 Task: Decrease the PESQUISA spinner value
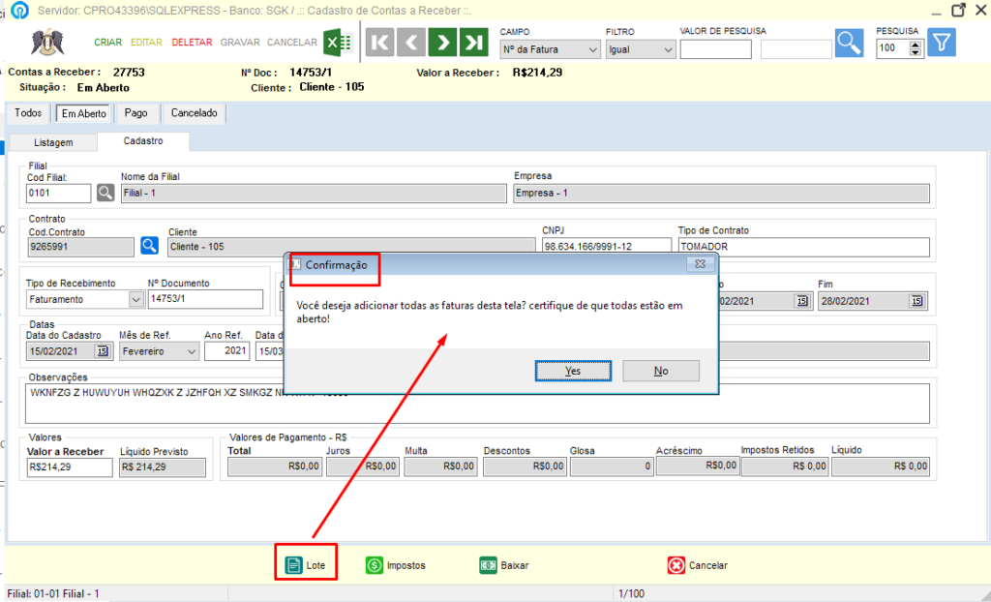(916, 53)
